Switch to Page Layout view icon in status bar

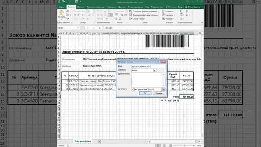[x=164, y=145]
